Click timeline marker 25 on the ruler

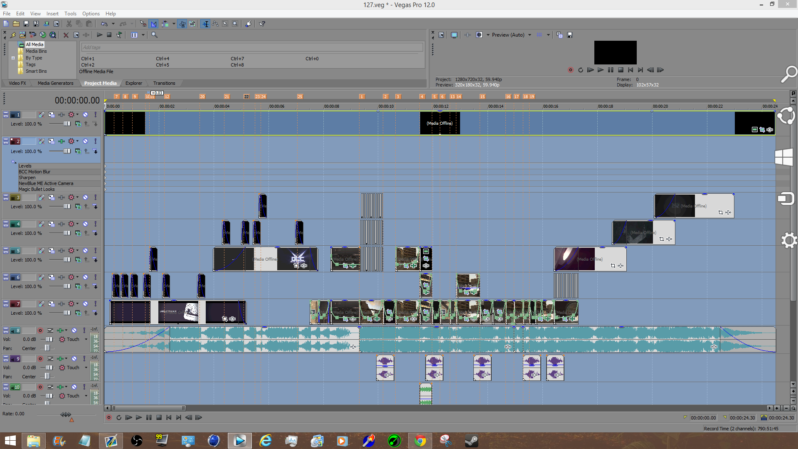coord(300,96)
